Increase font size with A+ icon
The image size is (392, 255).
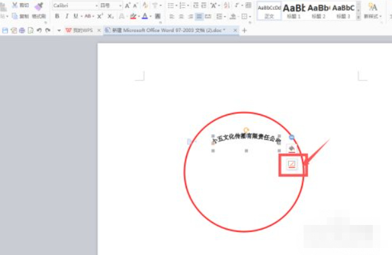point(127,6)
